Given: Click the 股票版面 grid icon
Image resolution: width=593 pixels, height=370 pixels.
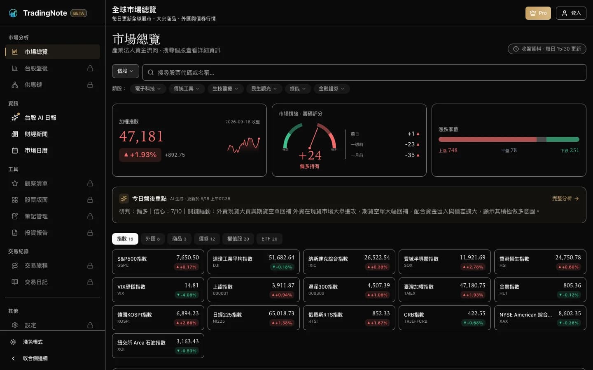Looking at the screenshot, I should click(15, 200).
